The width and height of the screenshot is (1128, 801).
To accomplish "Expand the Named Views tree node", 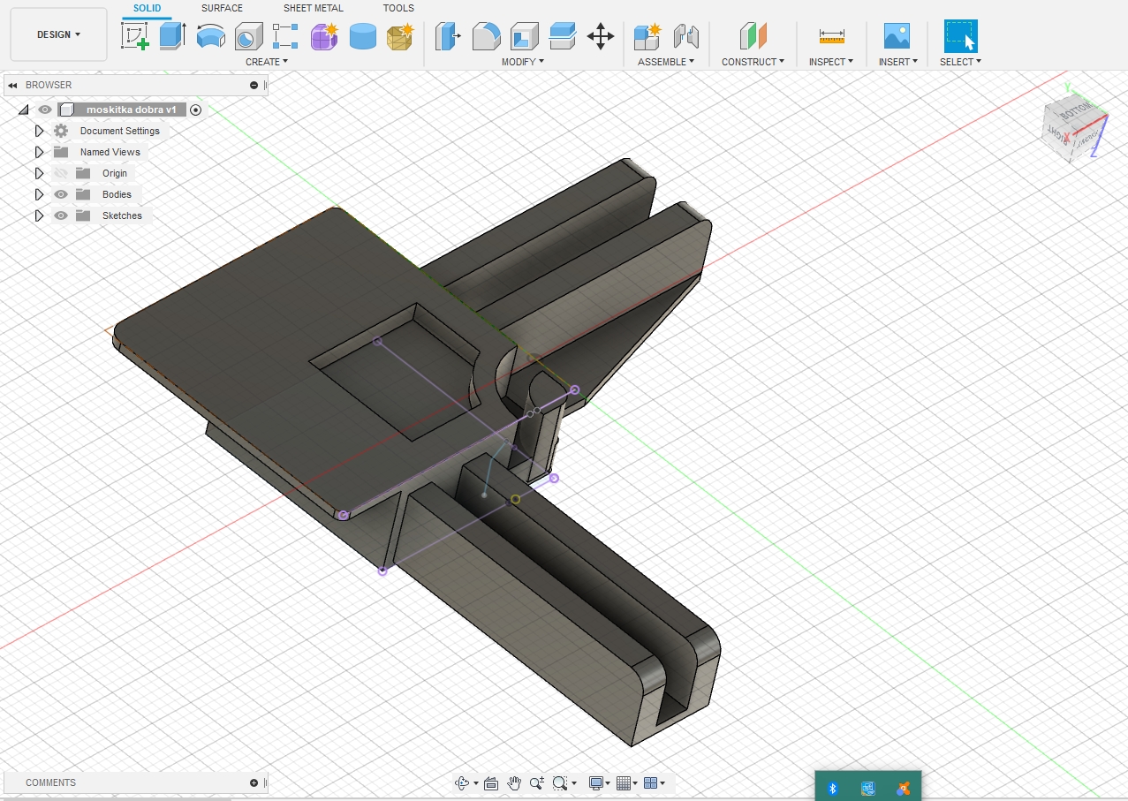I will 39,152.
